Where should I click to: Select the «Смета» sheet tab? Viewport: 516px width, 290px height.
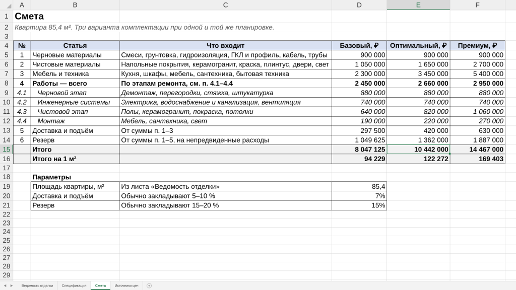100,286
